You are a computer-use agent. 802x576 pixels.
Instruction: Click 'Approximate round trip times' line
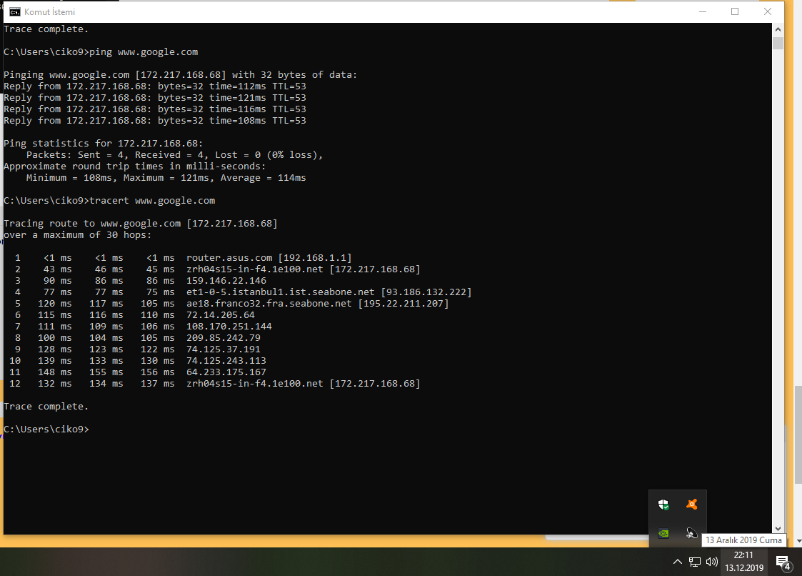coord(135,166)
